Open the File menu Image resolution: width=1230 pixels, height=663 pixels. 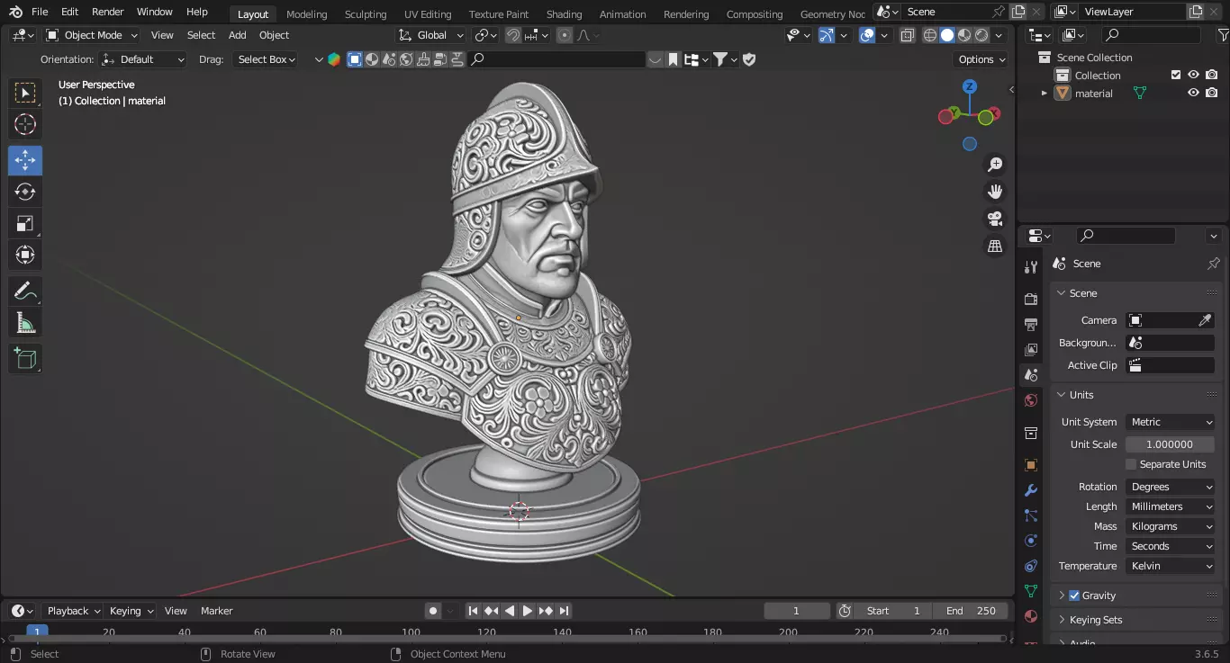(40, 12)
